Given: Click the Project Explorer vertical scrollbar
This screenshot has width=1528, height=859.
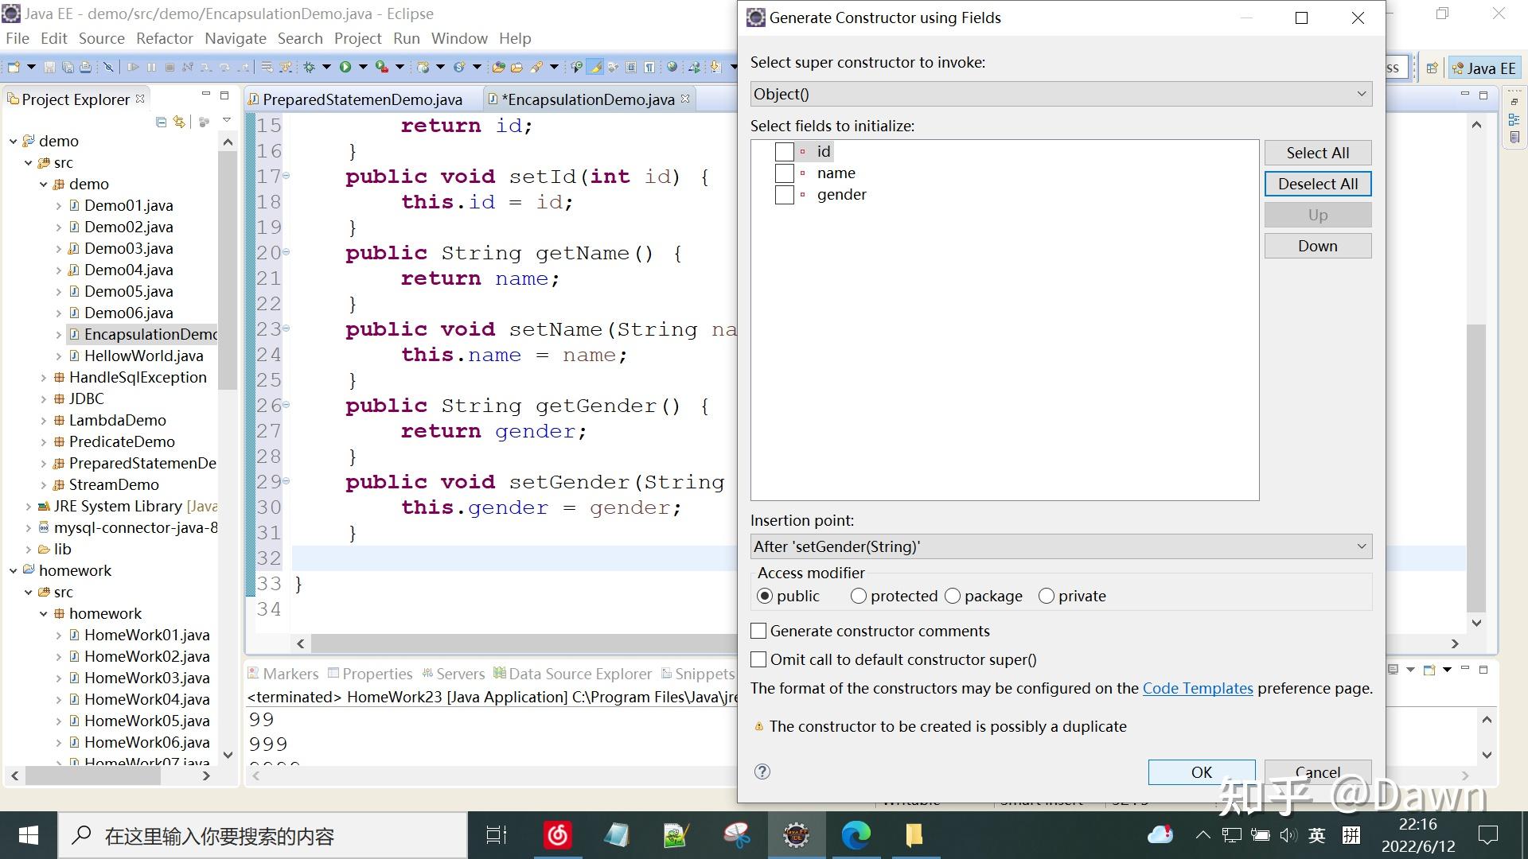Looking at the screenshot, I should click(228, 270).
